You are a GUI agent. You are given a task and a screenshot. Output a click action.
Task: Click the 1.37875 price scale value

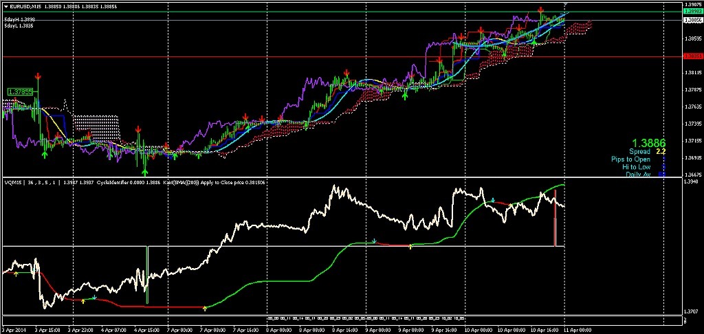(x=693, y=89)
